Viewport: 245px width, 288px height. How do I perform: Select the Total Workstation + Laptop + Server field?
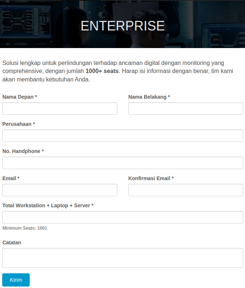tap(123, 217)
